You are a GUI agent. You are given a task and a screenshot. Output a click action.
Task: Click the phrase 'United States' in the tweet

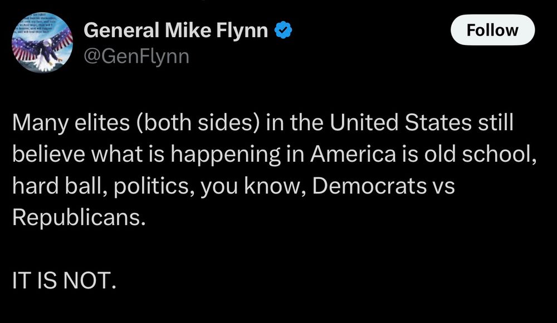tap(400, 122)
